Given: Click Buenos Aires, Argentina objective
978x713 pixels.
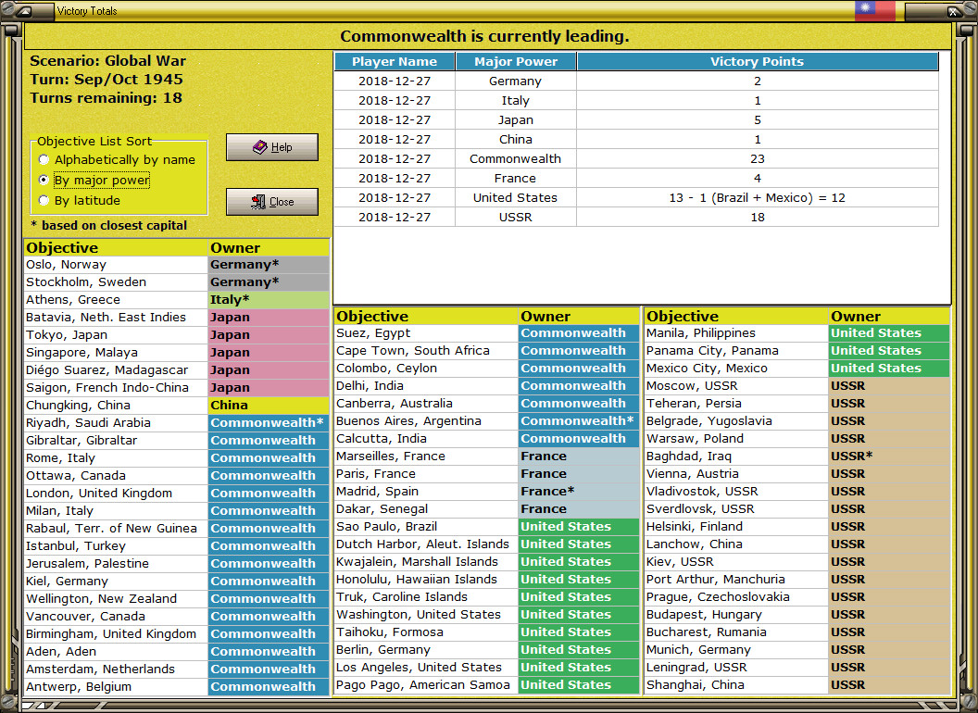Looking at the screenshot, I should click(426, 421).
